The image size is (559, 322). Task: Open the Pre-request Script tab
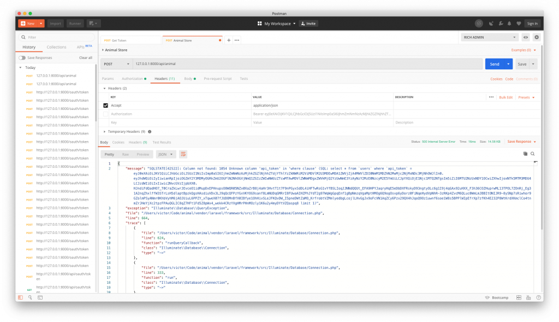point(217,79)
